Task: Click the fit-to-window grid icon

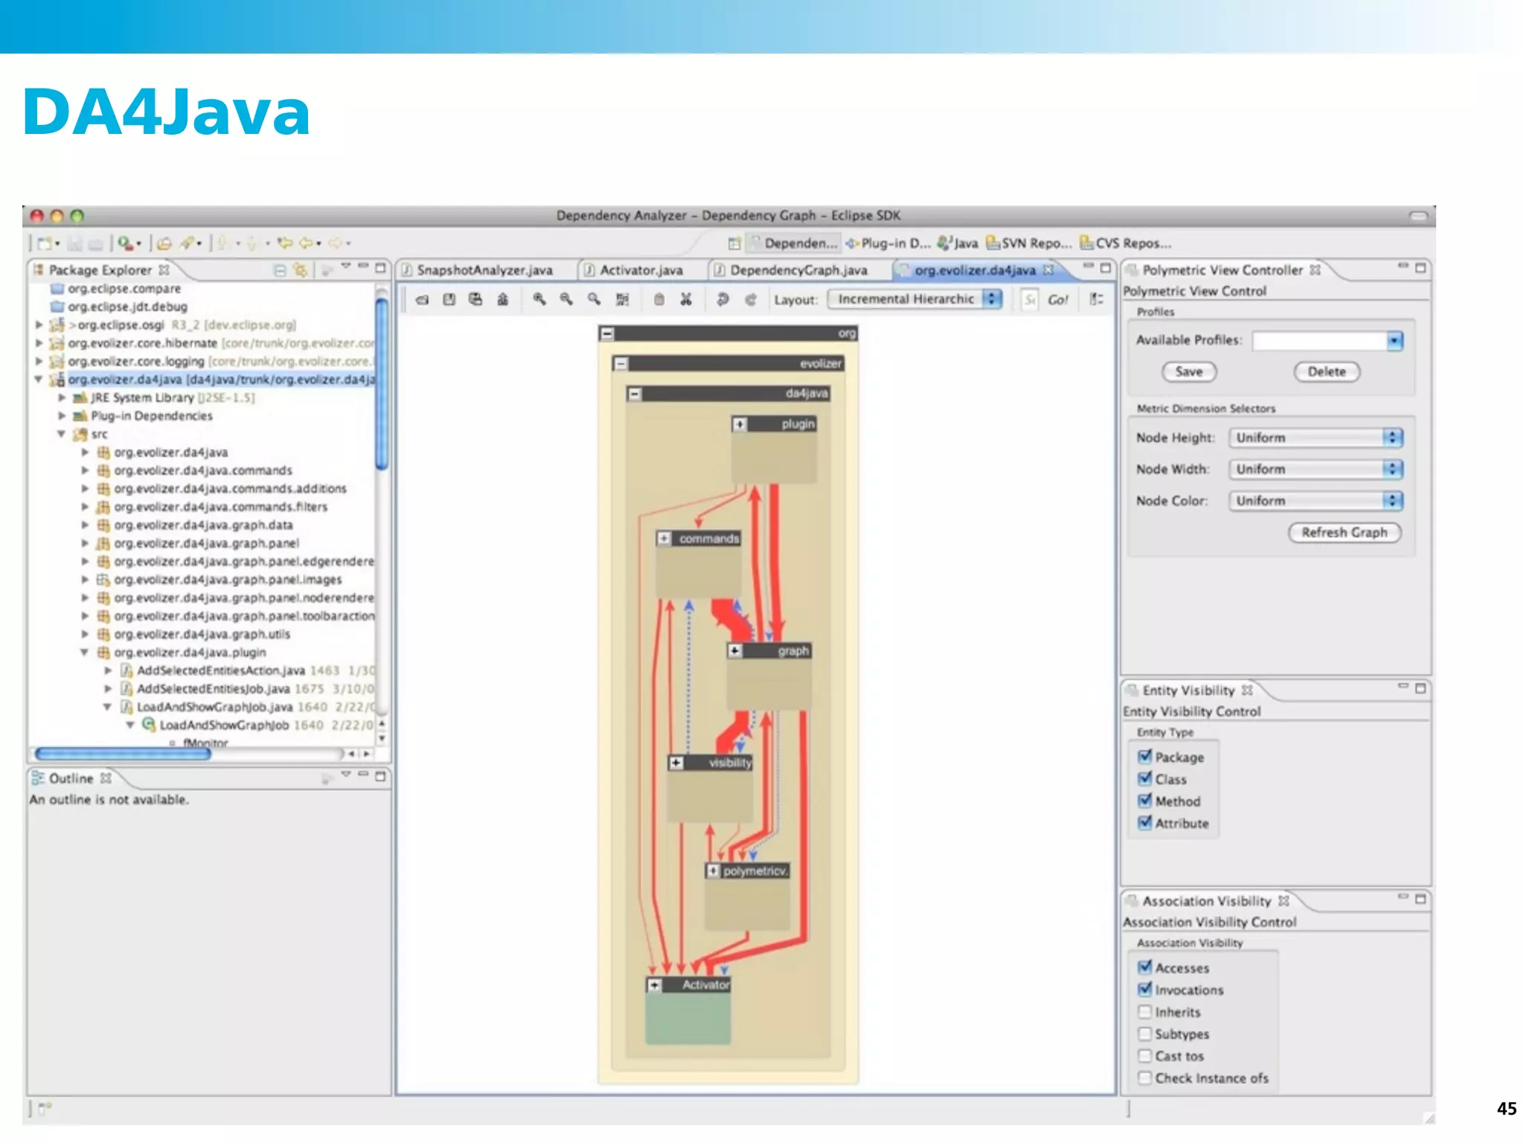Action: (622, 299)
